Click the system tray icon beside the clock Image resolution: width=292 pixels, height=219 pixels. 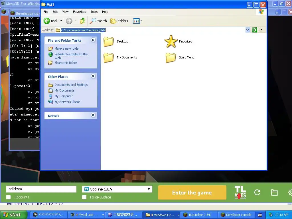click(271, 215)
